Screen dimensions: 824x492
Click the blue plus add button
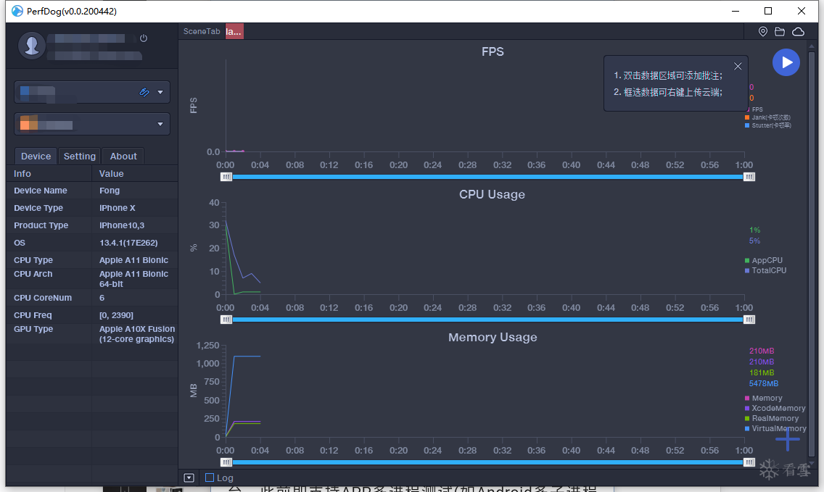pos(787,439)
